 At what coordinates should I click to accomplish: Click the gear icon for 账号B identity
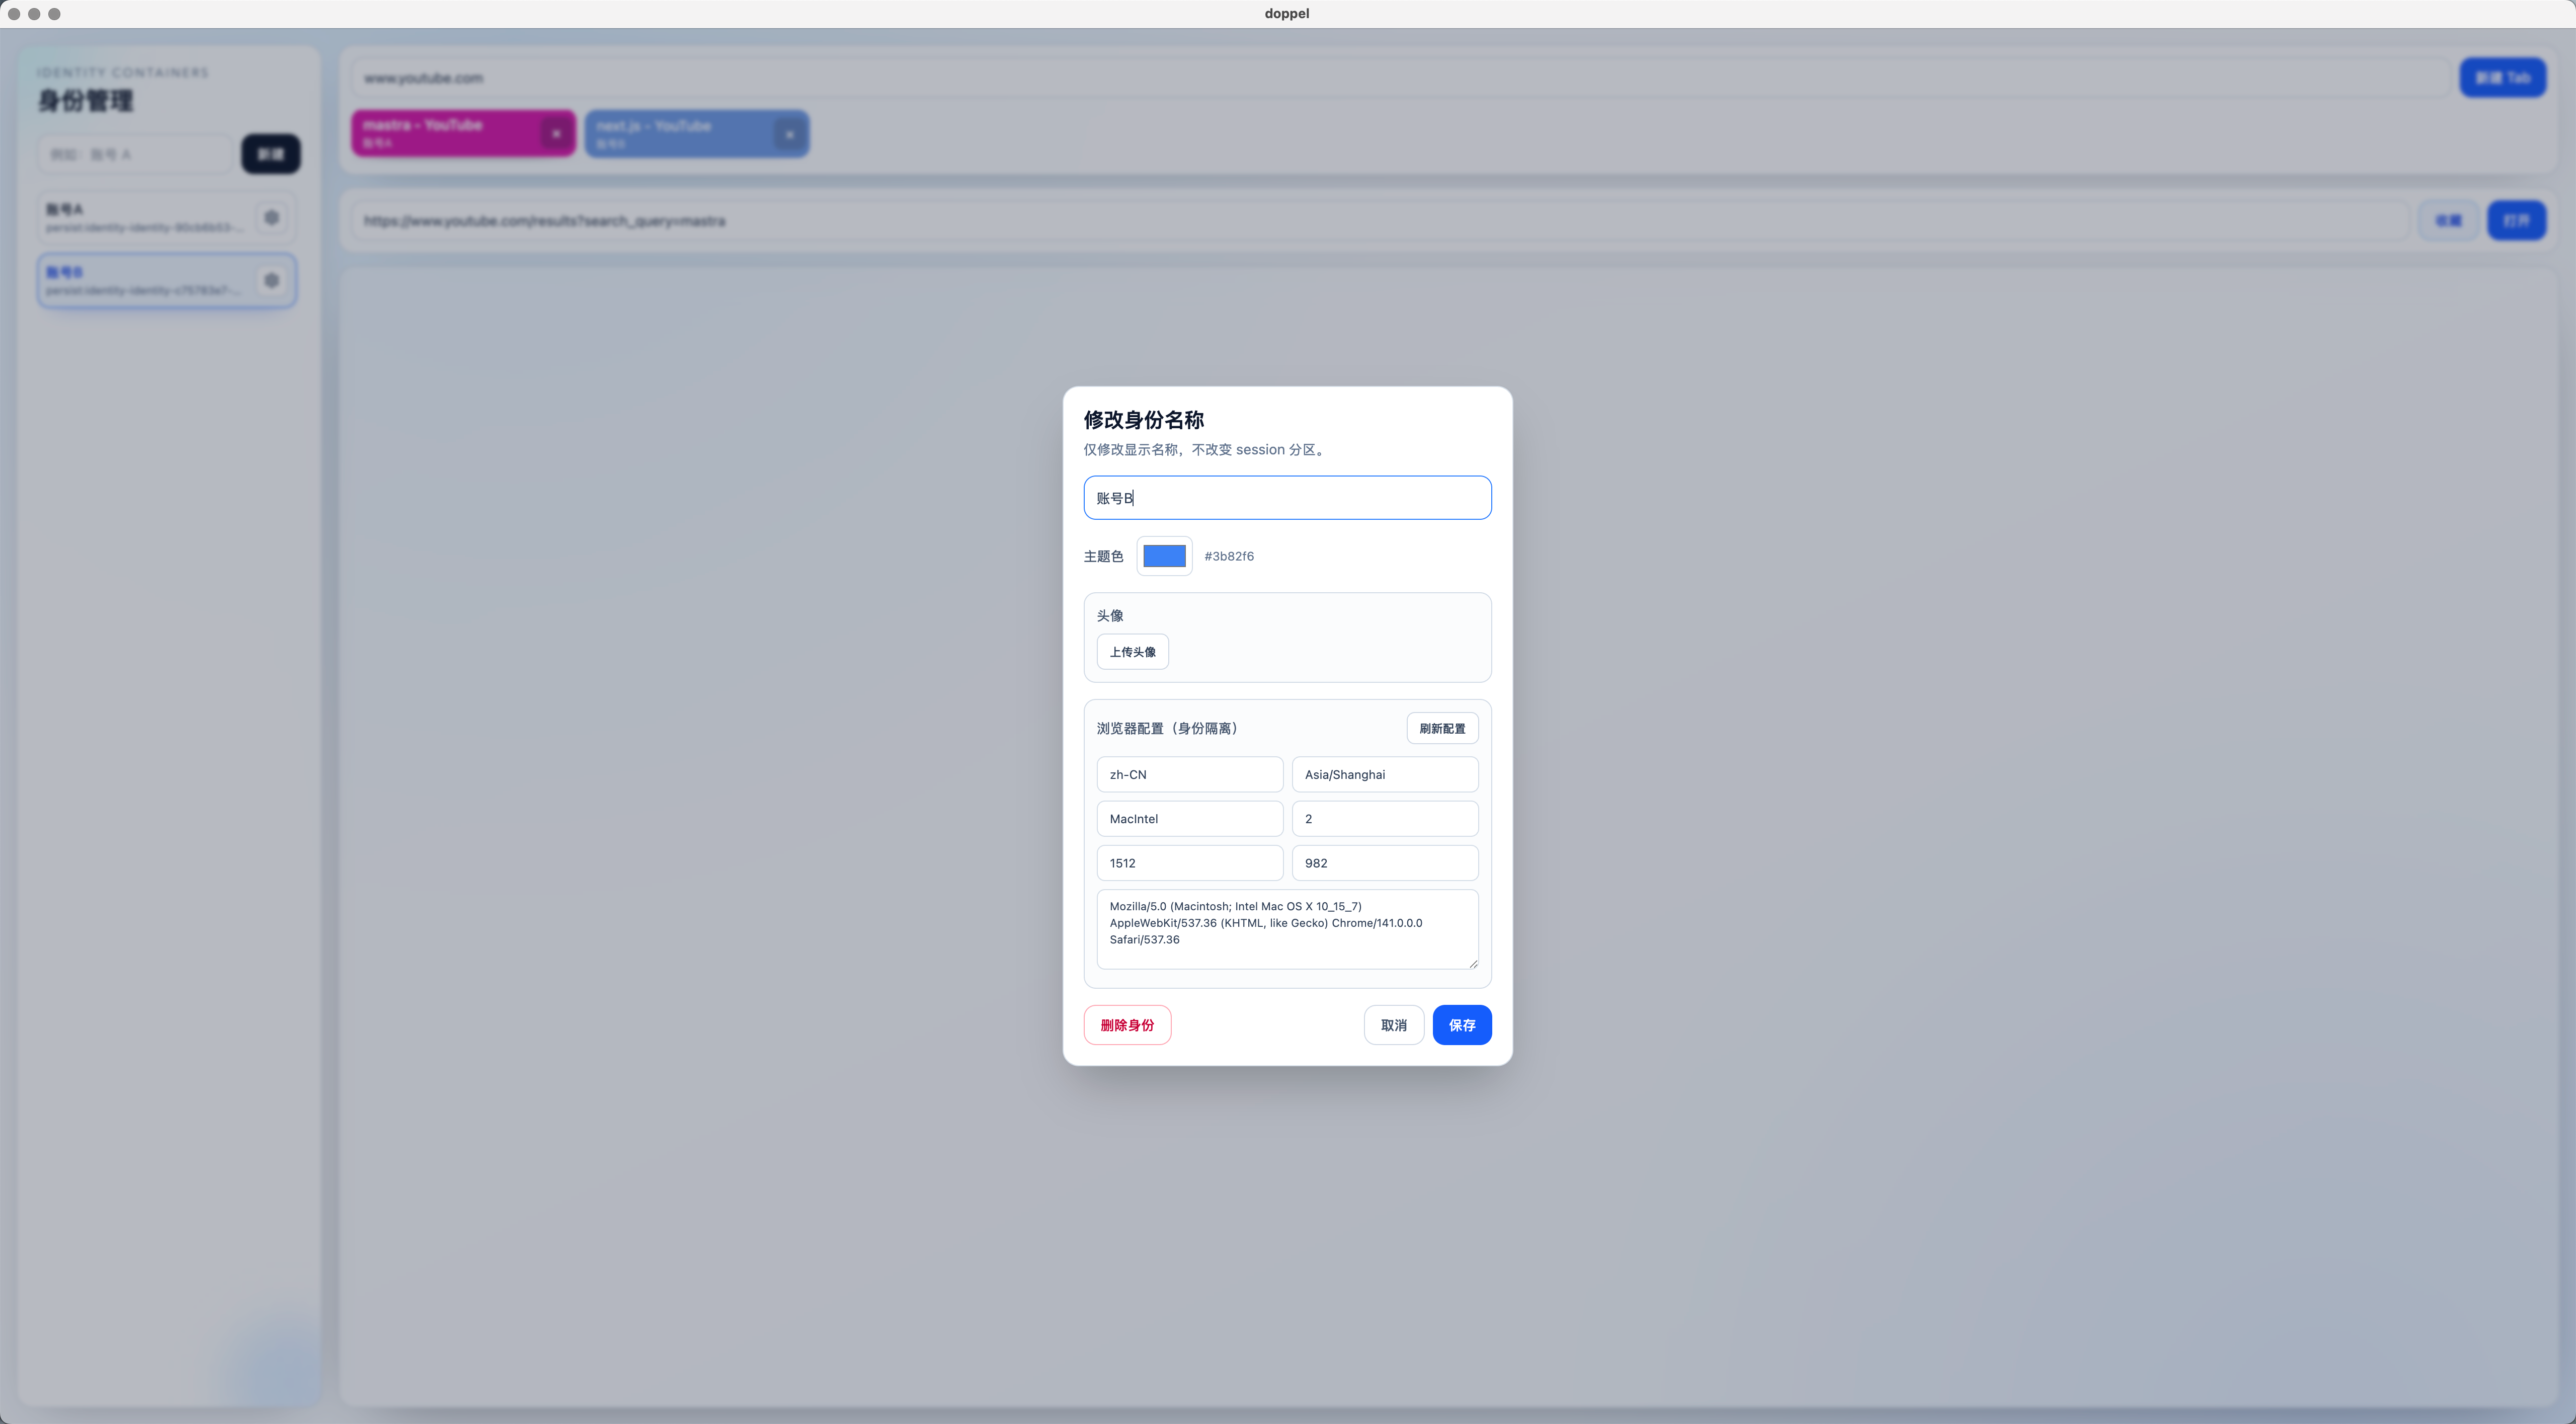point(271,280)
